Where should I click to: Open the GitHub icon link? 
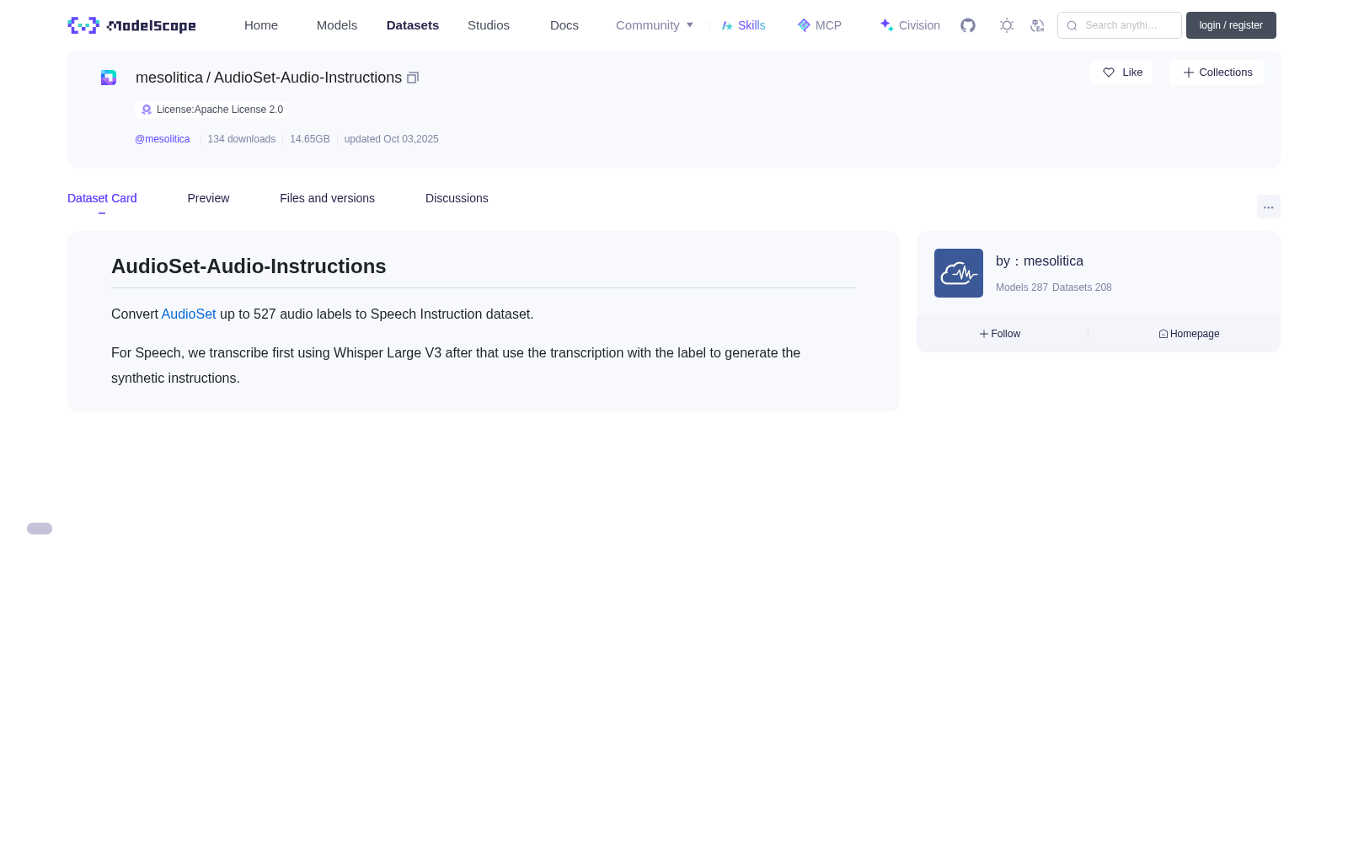coord(968,25)
